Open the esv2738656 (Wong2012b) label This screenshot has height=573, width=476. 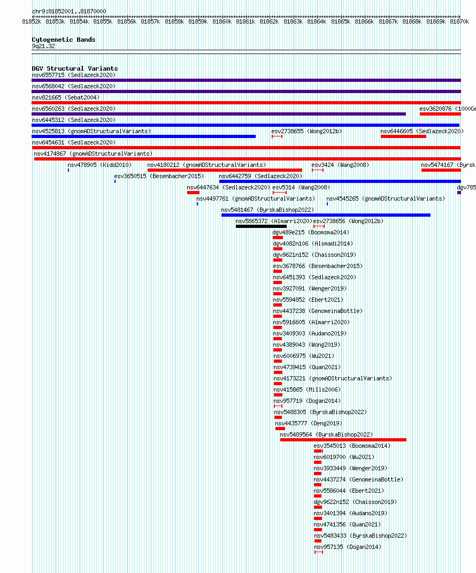(x=349, y=221)
